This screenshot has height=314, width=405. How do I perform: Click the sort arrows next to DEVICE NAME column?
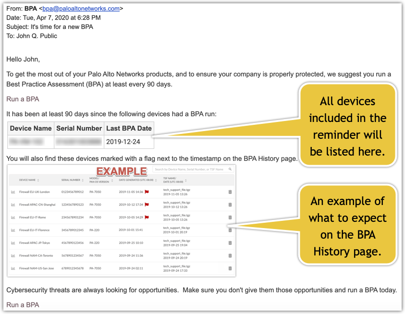pos(38,180)
